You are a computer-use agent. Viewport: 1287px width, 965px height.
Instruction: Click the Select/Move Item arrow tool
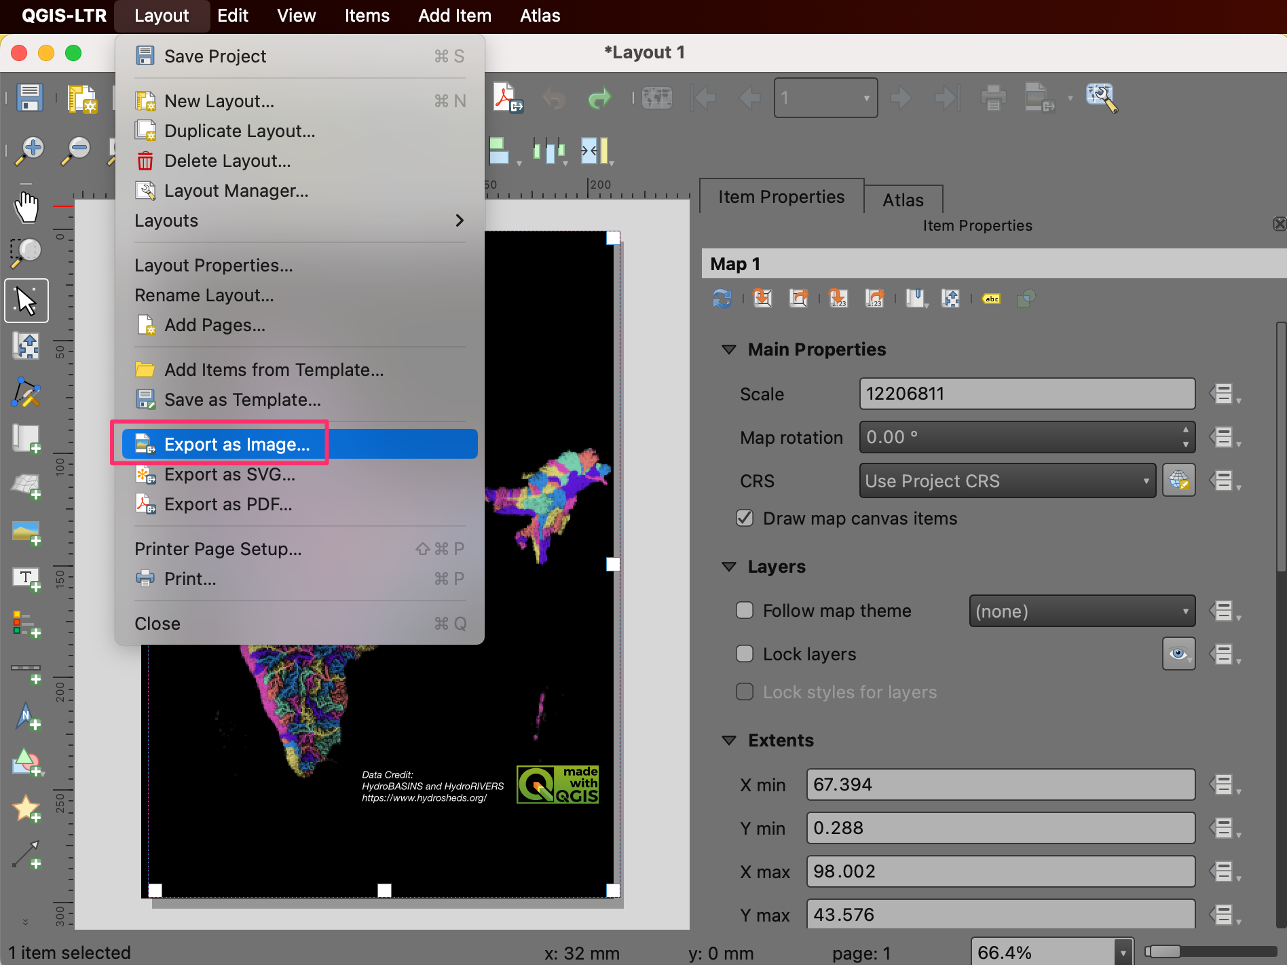pos(26,301)
